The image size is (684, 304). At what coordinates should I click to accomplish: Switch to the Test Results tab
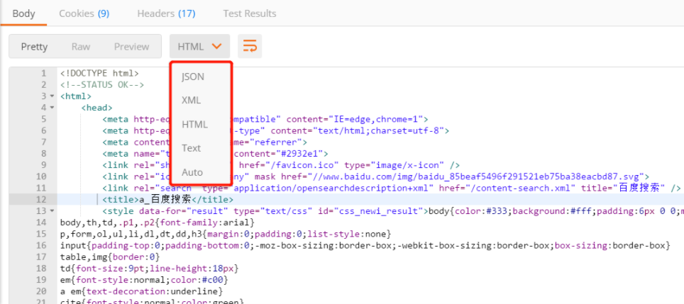250,13
